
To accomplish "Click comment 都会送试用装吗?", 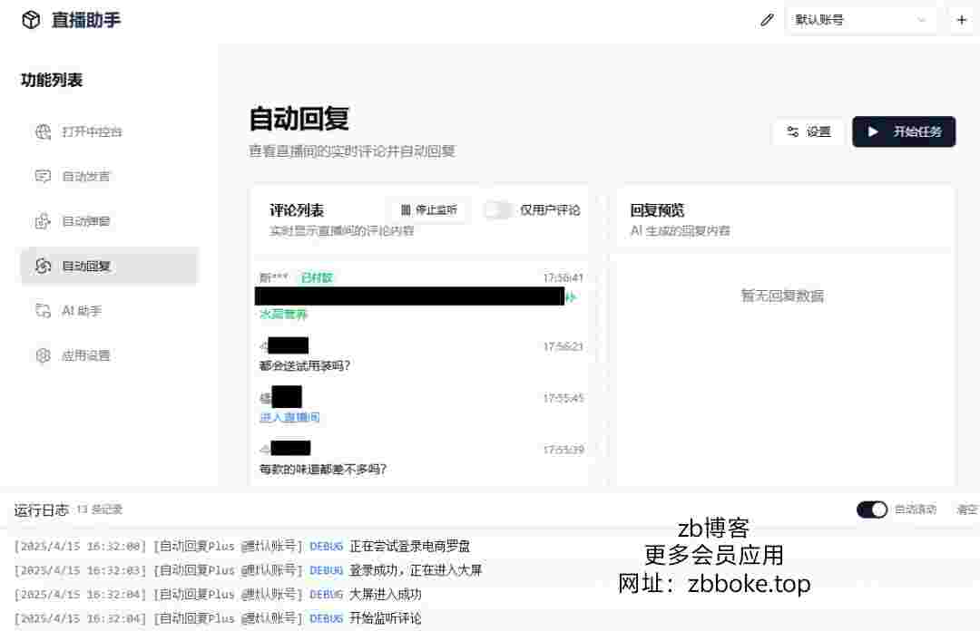I will [x=304, y=365].
